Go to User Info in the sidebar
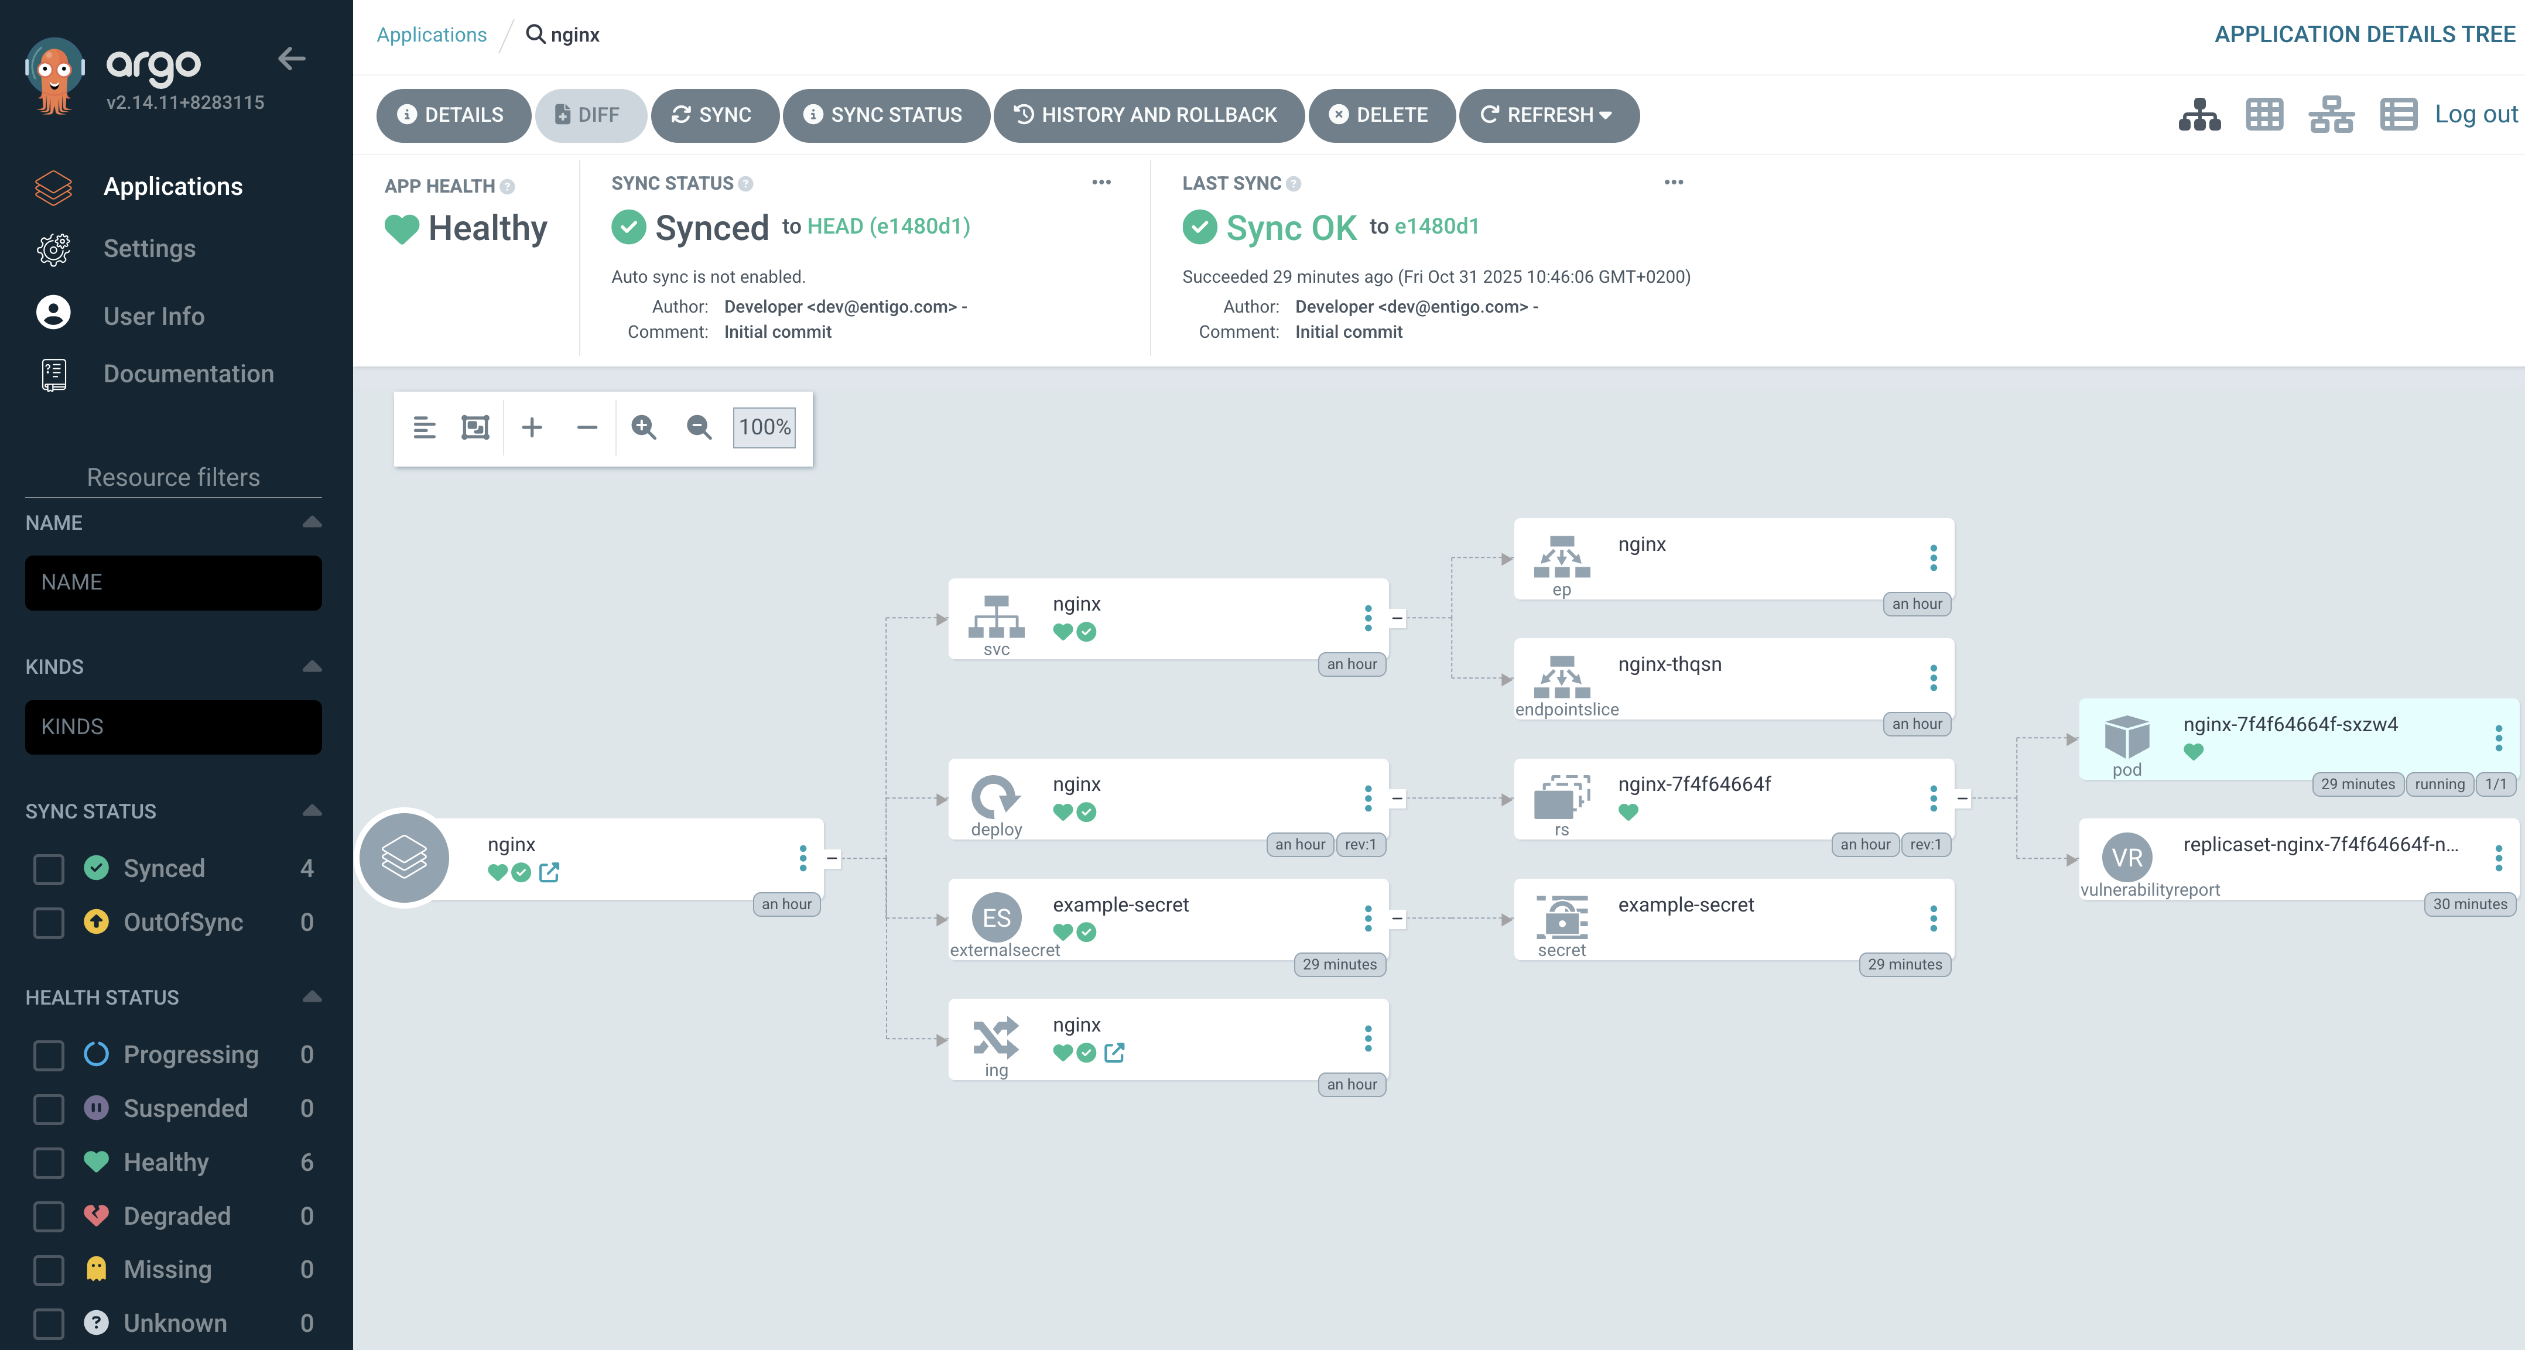This screenshot has height=1350, width=2525. [154, 316]
